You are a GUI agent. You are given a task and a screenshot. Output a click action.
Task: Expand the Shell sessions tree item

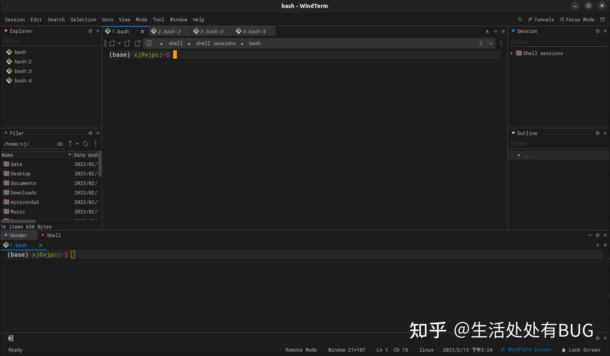click(x=511, y=53)
